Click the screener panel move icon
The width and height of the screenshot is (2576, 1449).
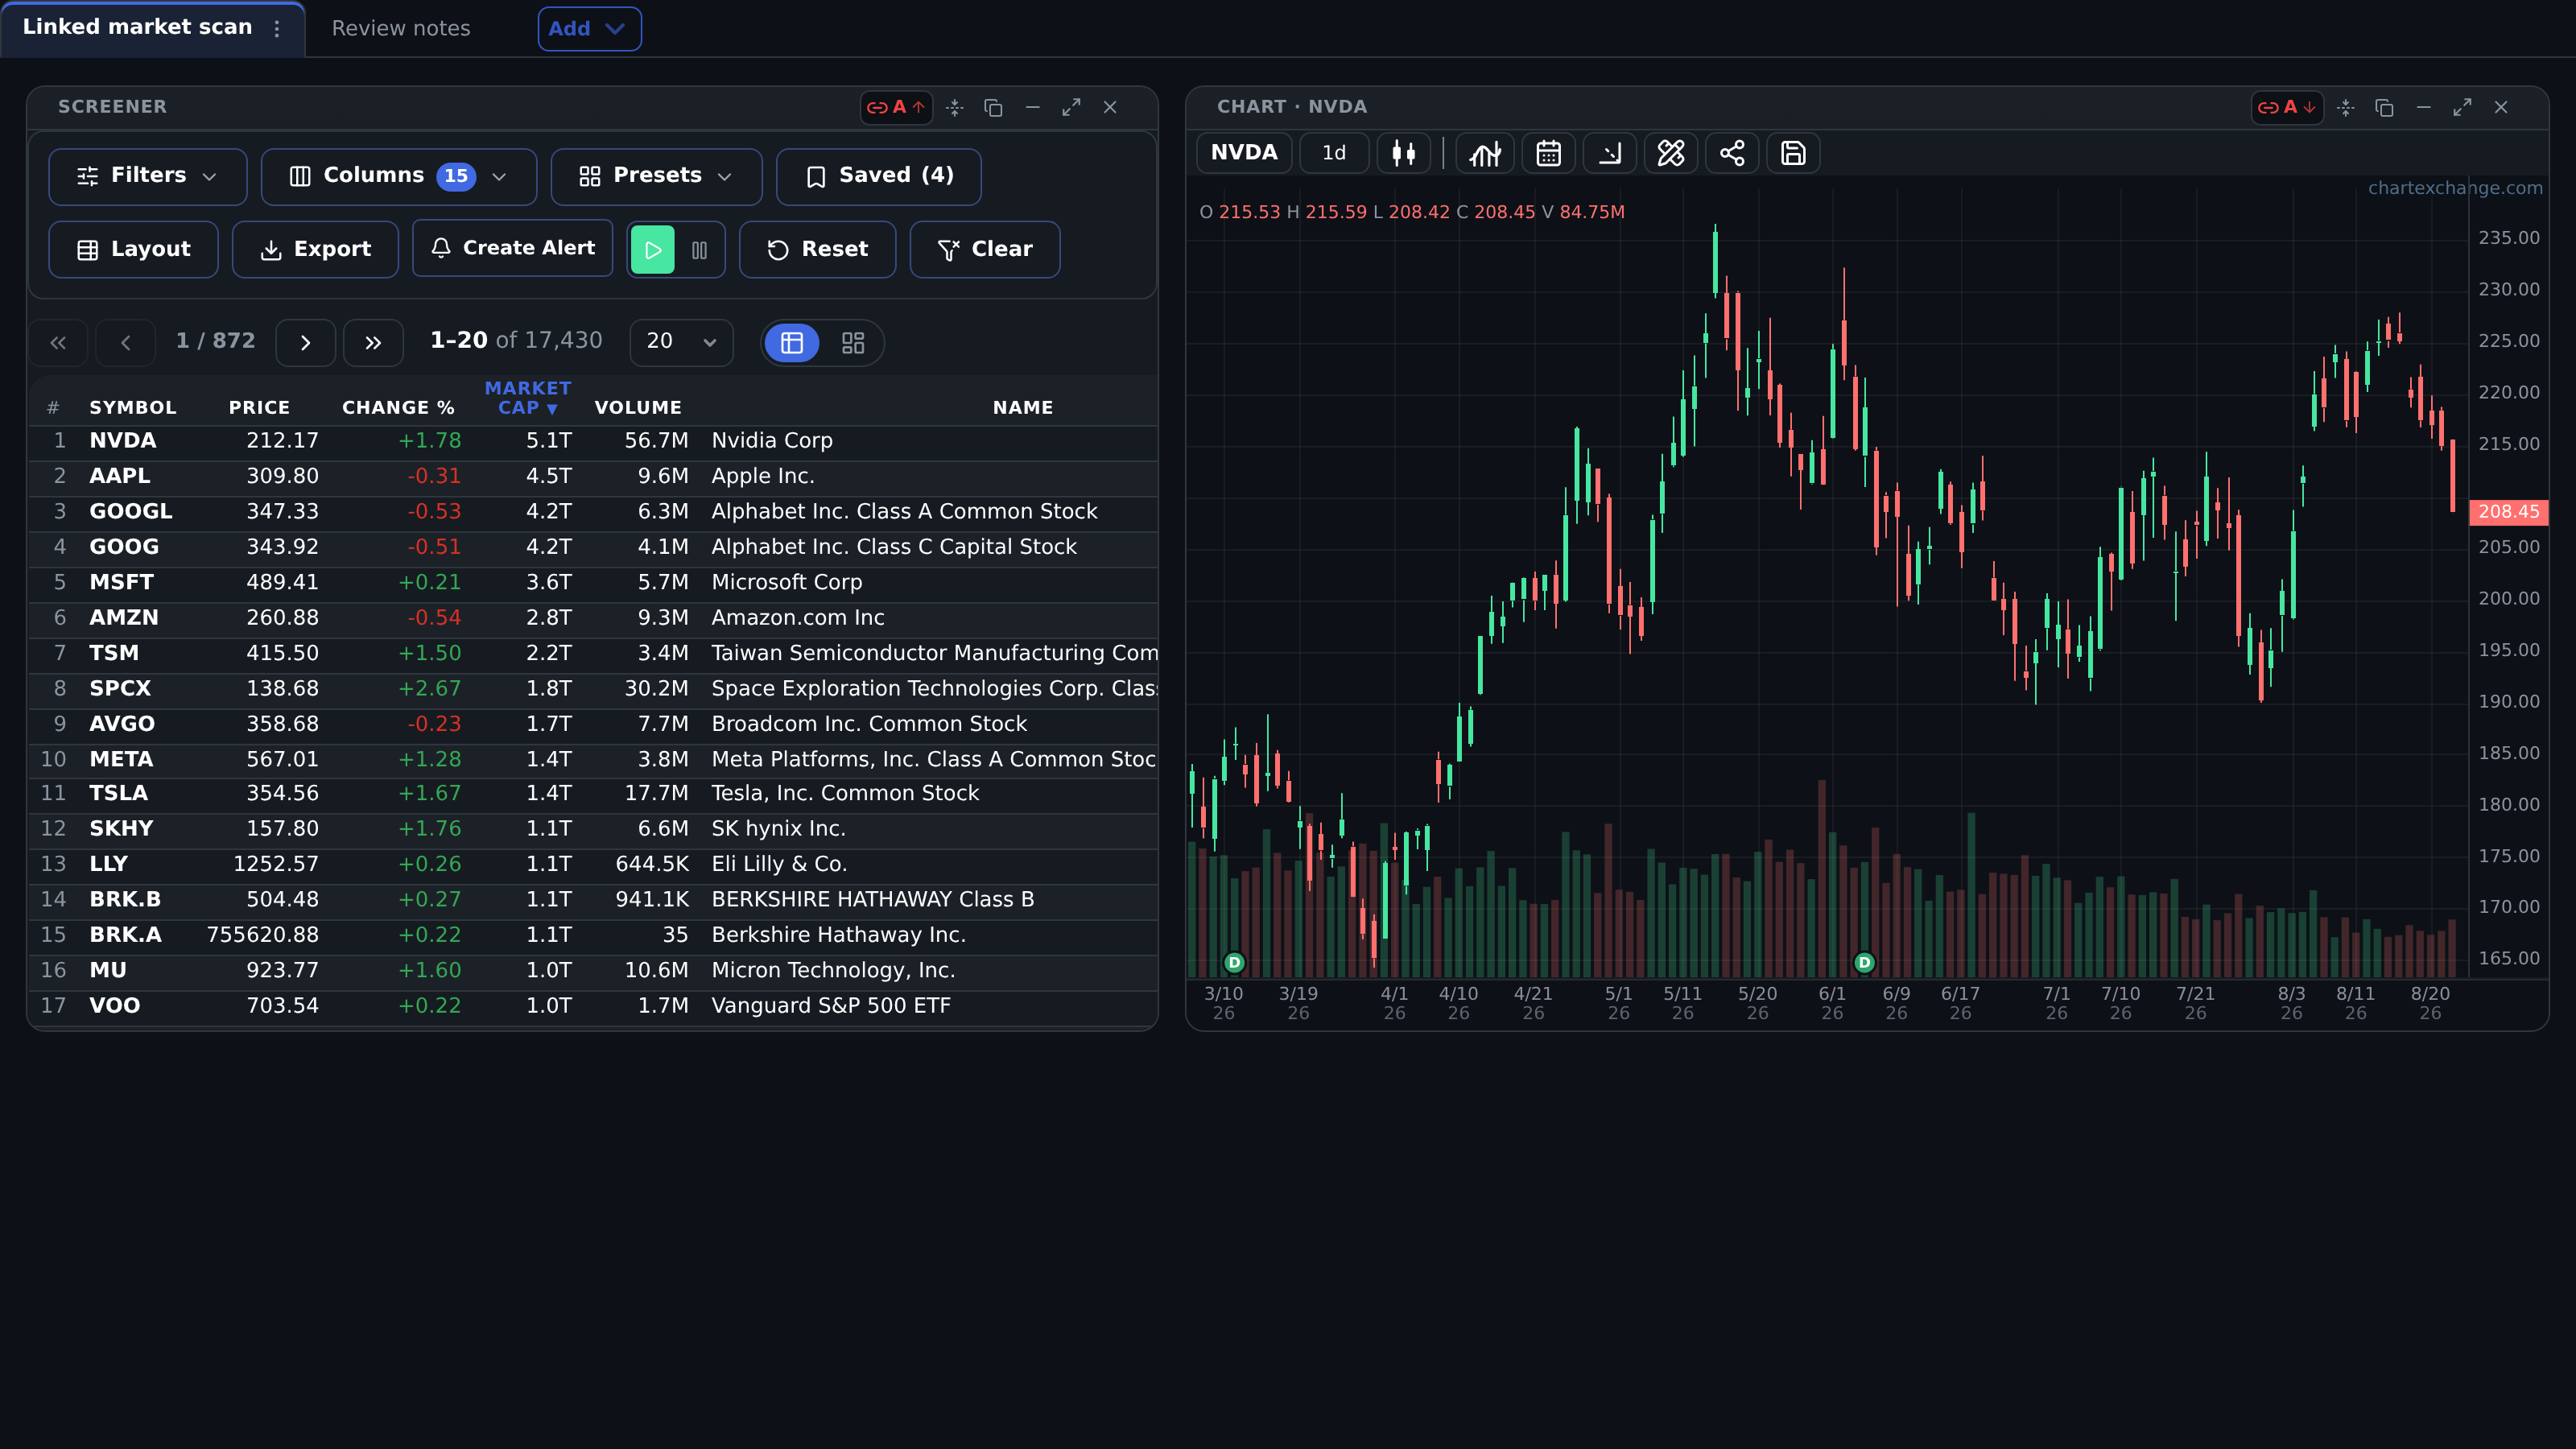[955, 107]
